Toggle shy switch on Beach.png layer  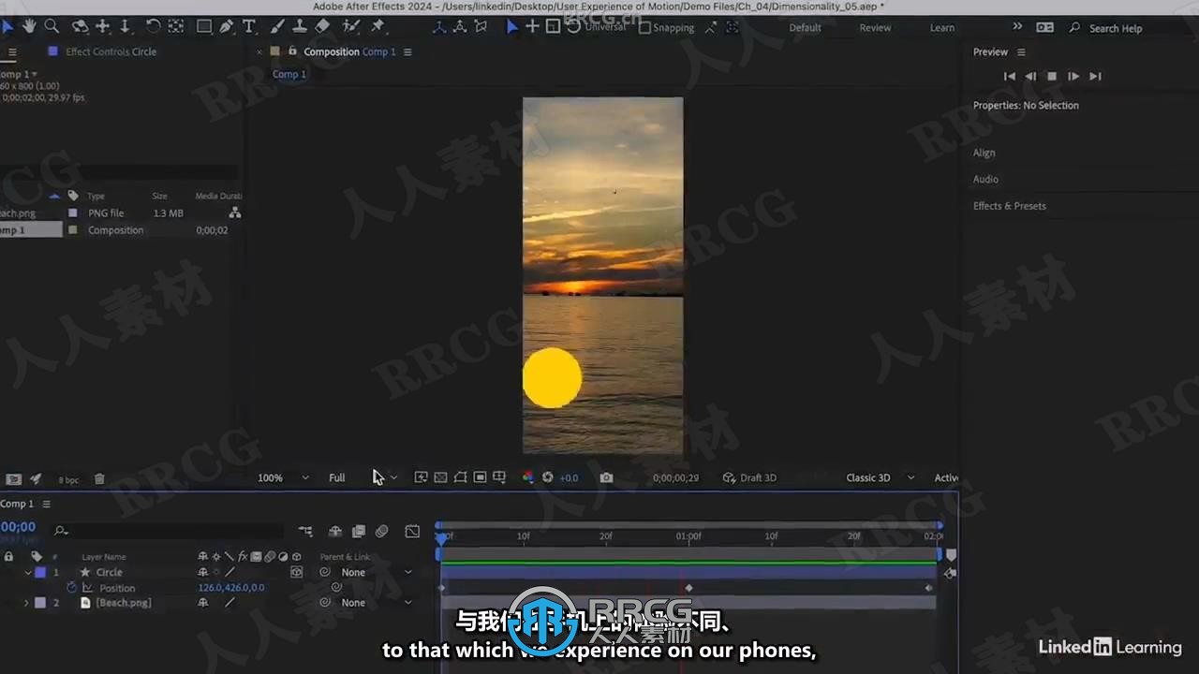(202, 603)
